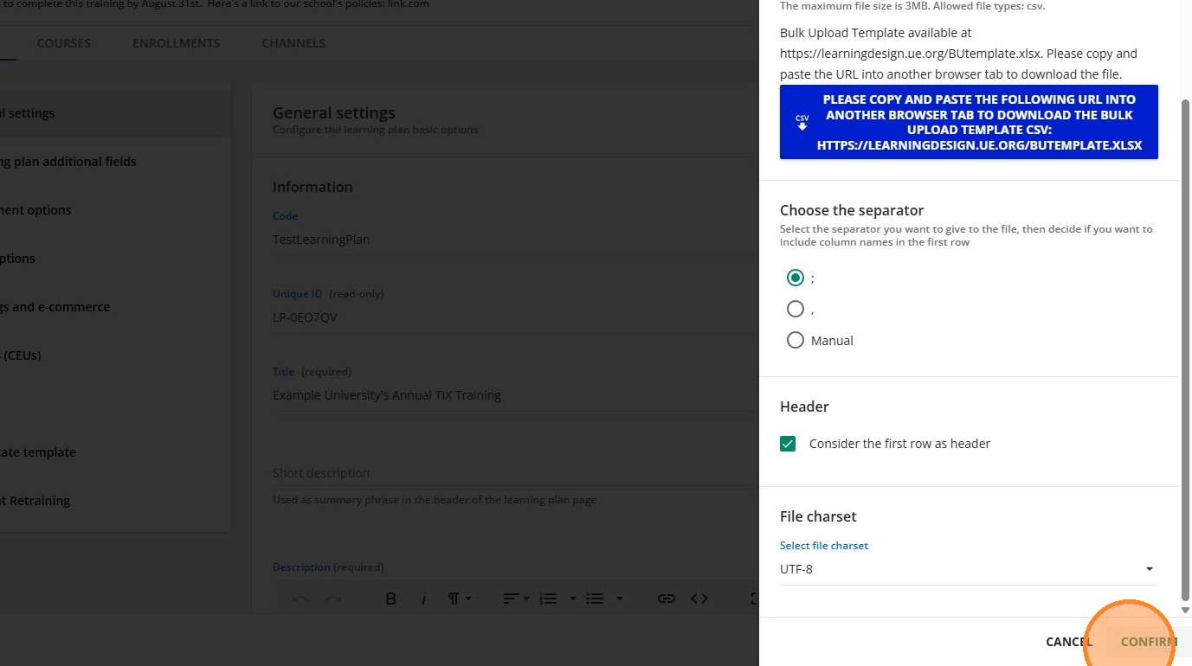Viewport: 1192px width, 666px height.
Task: Click the Header section heading
Action: click(x=804, y=407)
